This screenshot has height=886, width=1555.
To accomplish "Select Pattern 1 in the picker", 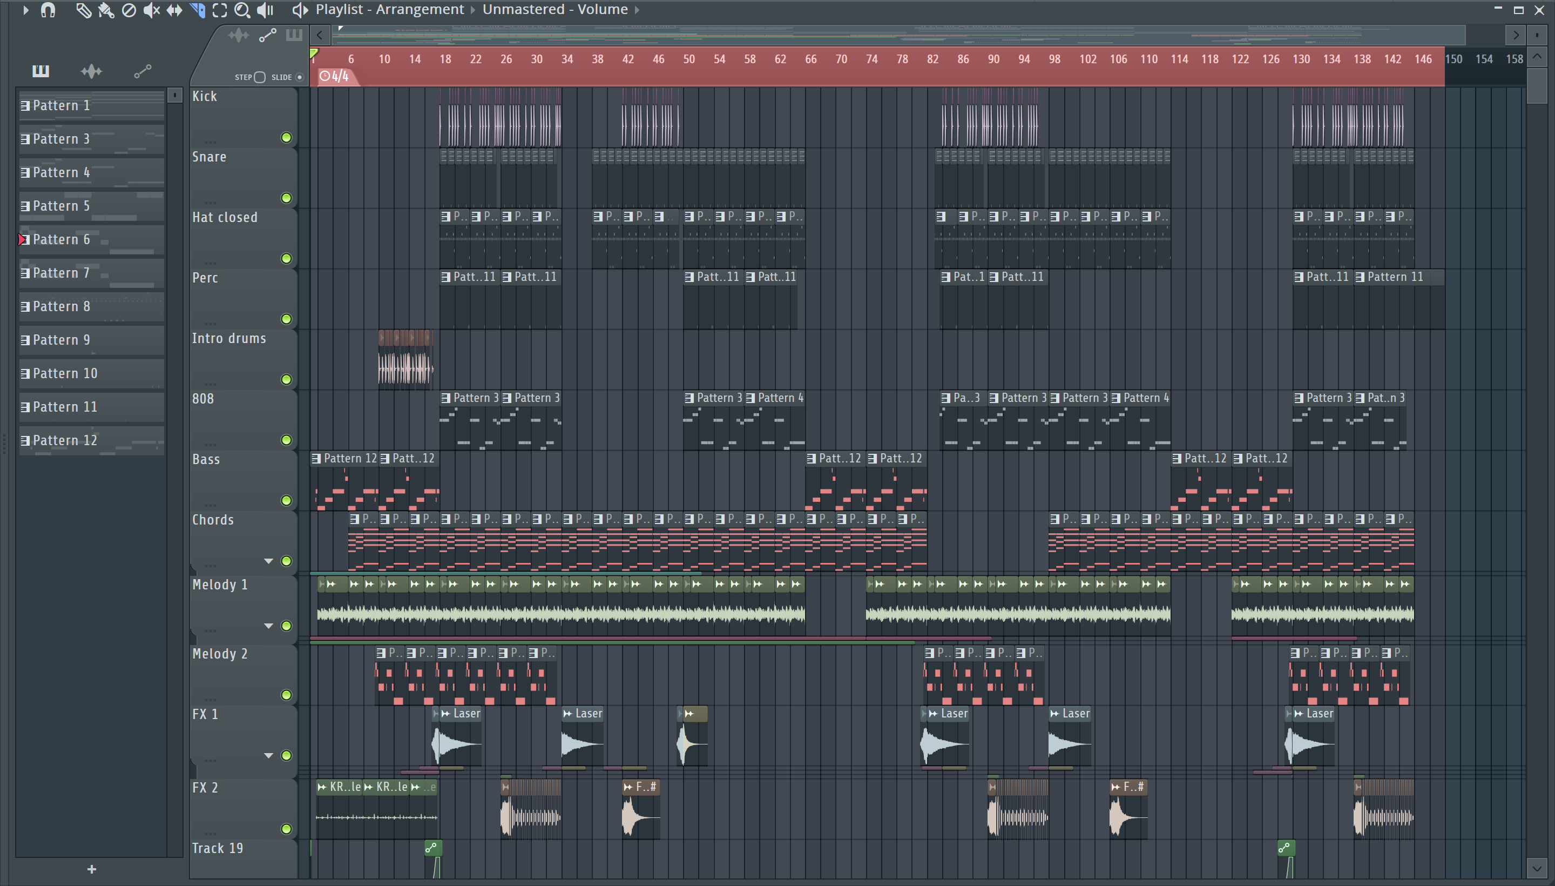I will click(x=91, y=105).
